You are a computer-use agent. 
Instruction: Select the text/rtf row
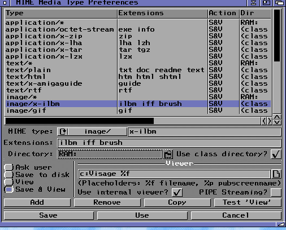138,90
